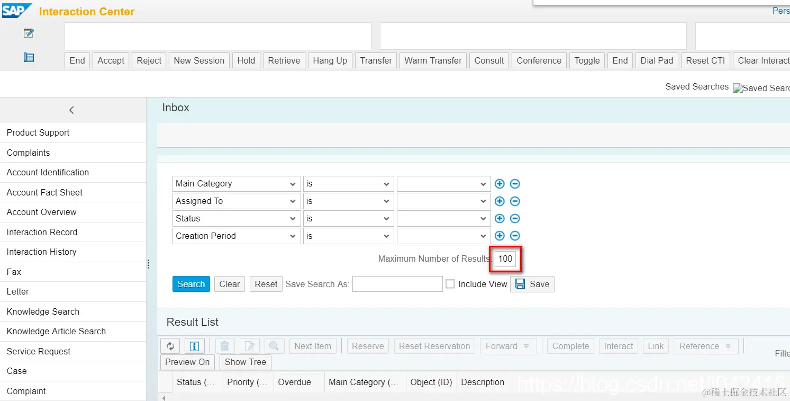The height and width of the screenshot is (401, 790).
Task: Open the scratch pad notepad icon
Action: click(x=29, y=33)
